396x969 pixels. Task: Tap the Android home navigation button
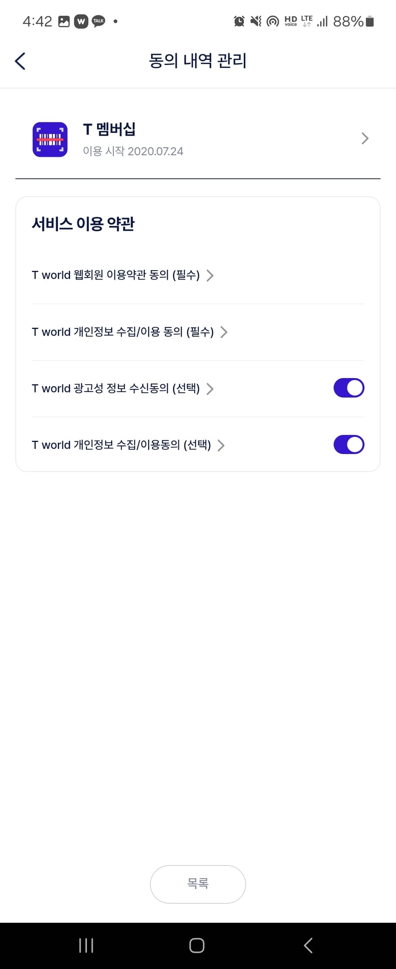[197, 945]
